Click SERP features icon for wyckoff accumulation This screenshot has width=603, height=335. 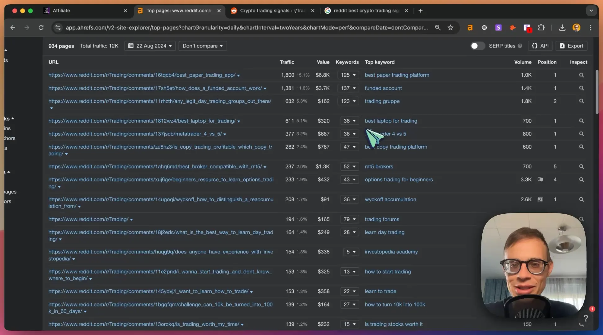(540, 199)
